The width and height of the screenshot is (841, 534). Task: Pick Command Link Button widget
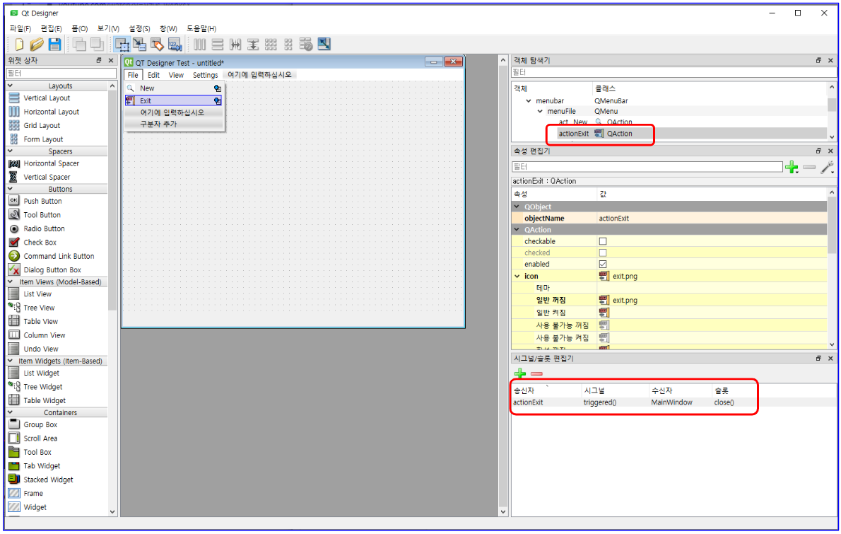pyautogui.click(x=59, y=256)
